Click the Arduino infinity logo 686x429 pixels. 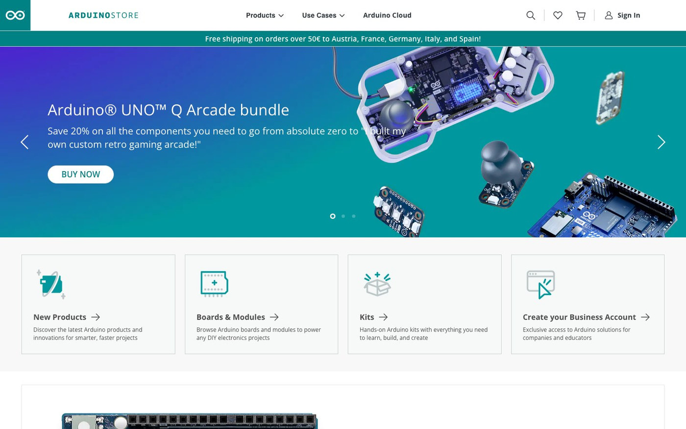[15, 15]
